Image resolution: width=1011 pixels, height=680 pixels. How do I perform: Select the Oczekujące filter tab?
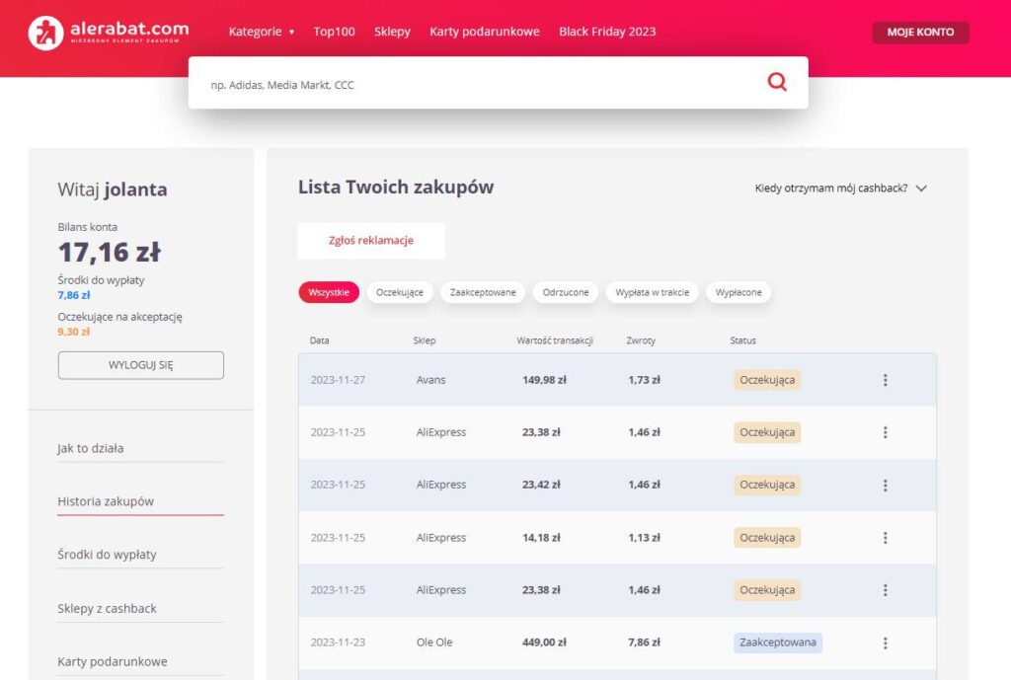point(400,292)
